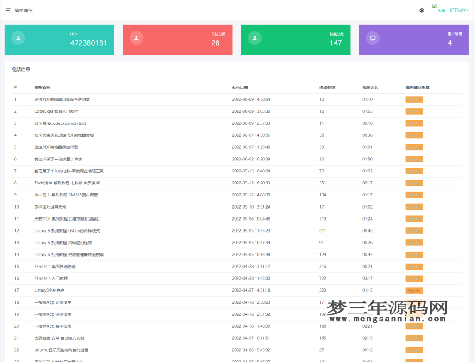Click the person icon on the UID card

coord(18,38)
